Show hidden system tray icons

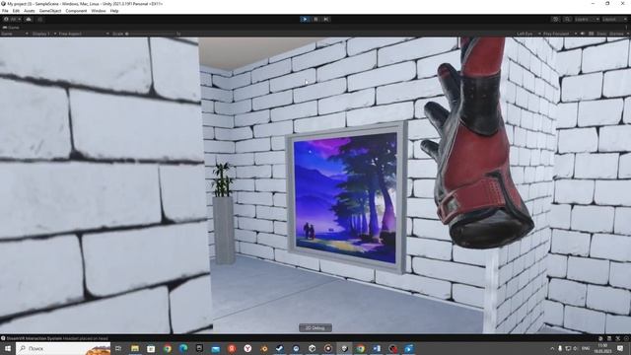pyautogui.click(x=552, y=348)
